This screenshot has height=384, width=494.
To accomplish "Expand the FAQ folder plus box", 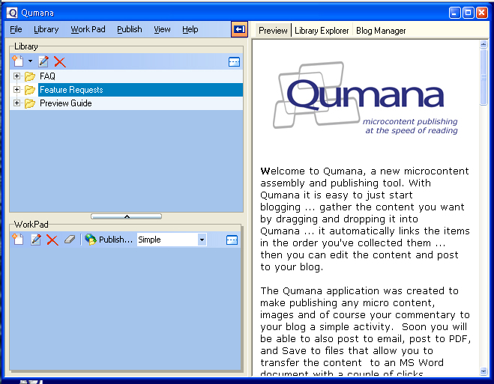I will click(16, 76).
